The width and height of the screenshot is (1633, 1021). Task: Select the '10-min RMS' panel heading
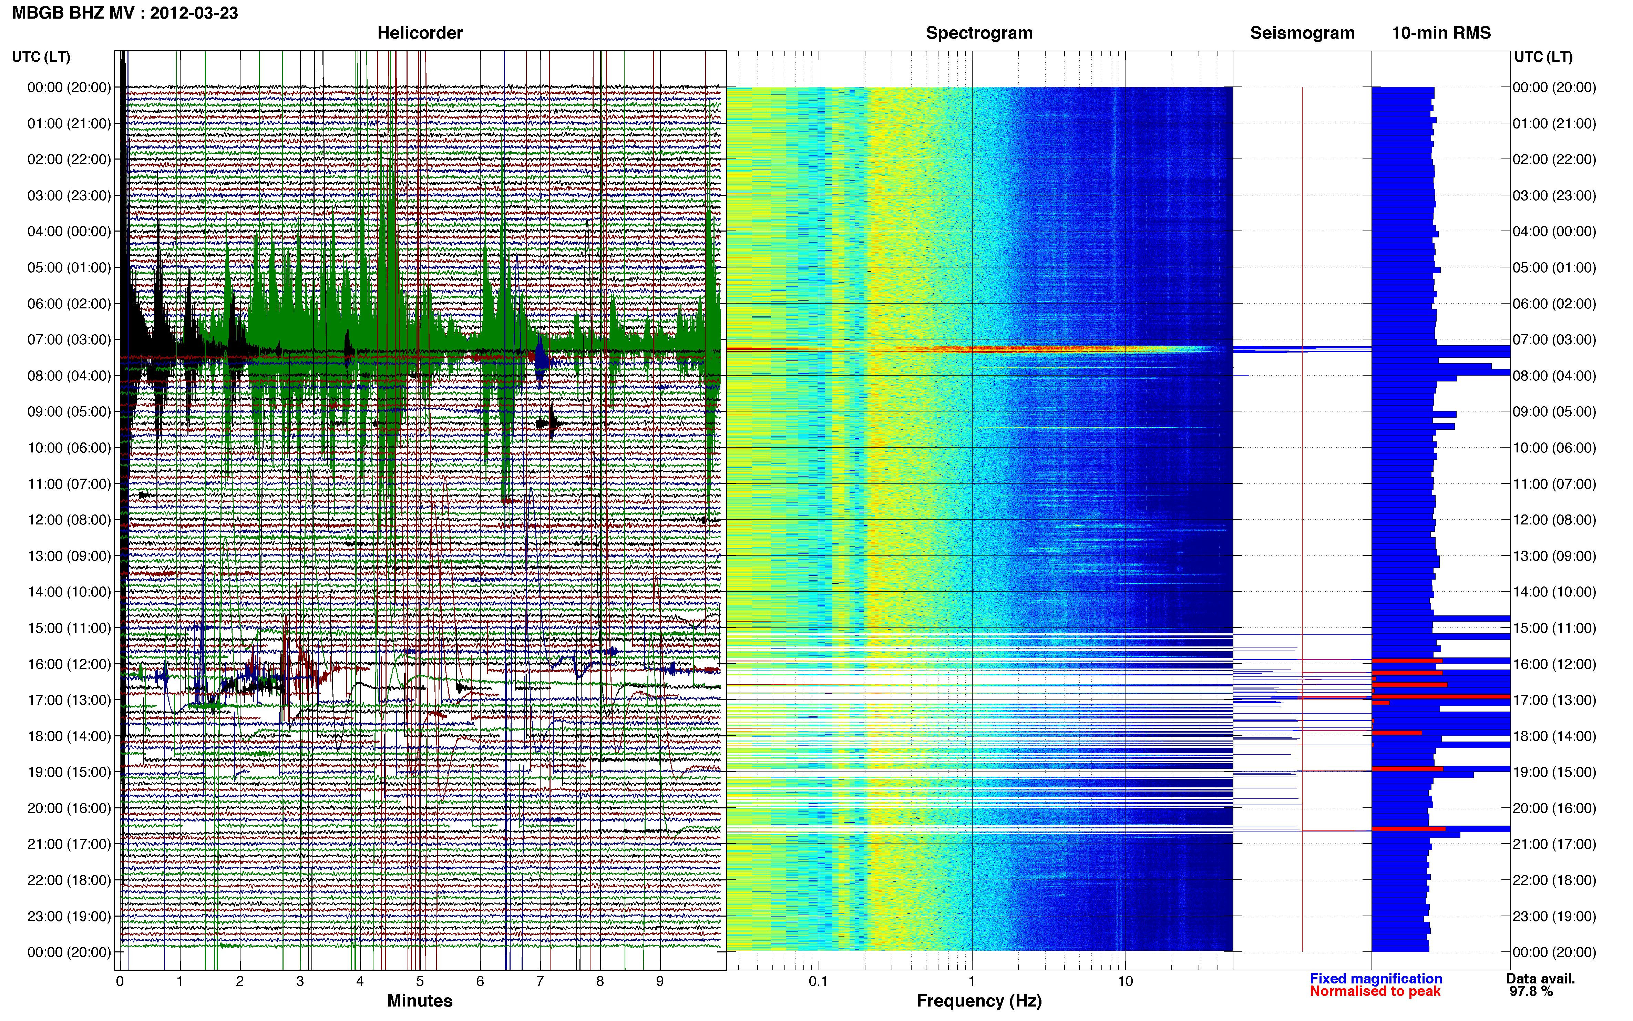tap(1441, 33)
